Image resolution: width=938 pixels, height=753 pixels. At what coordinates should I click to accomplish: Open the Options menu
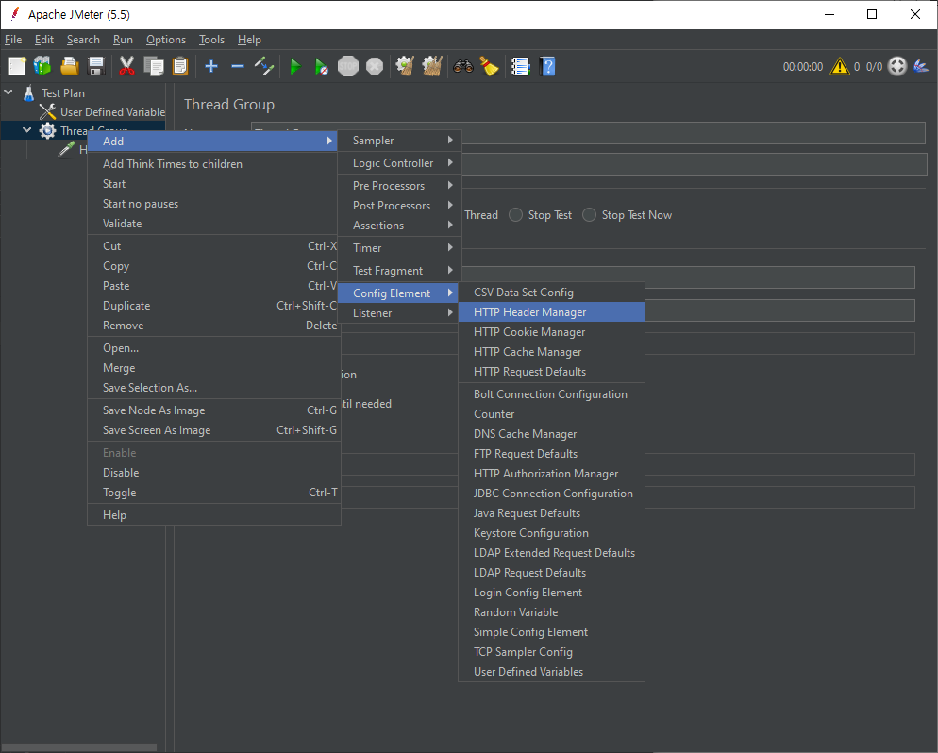coord(166,40)
